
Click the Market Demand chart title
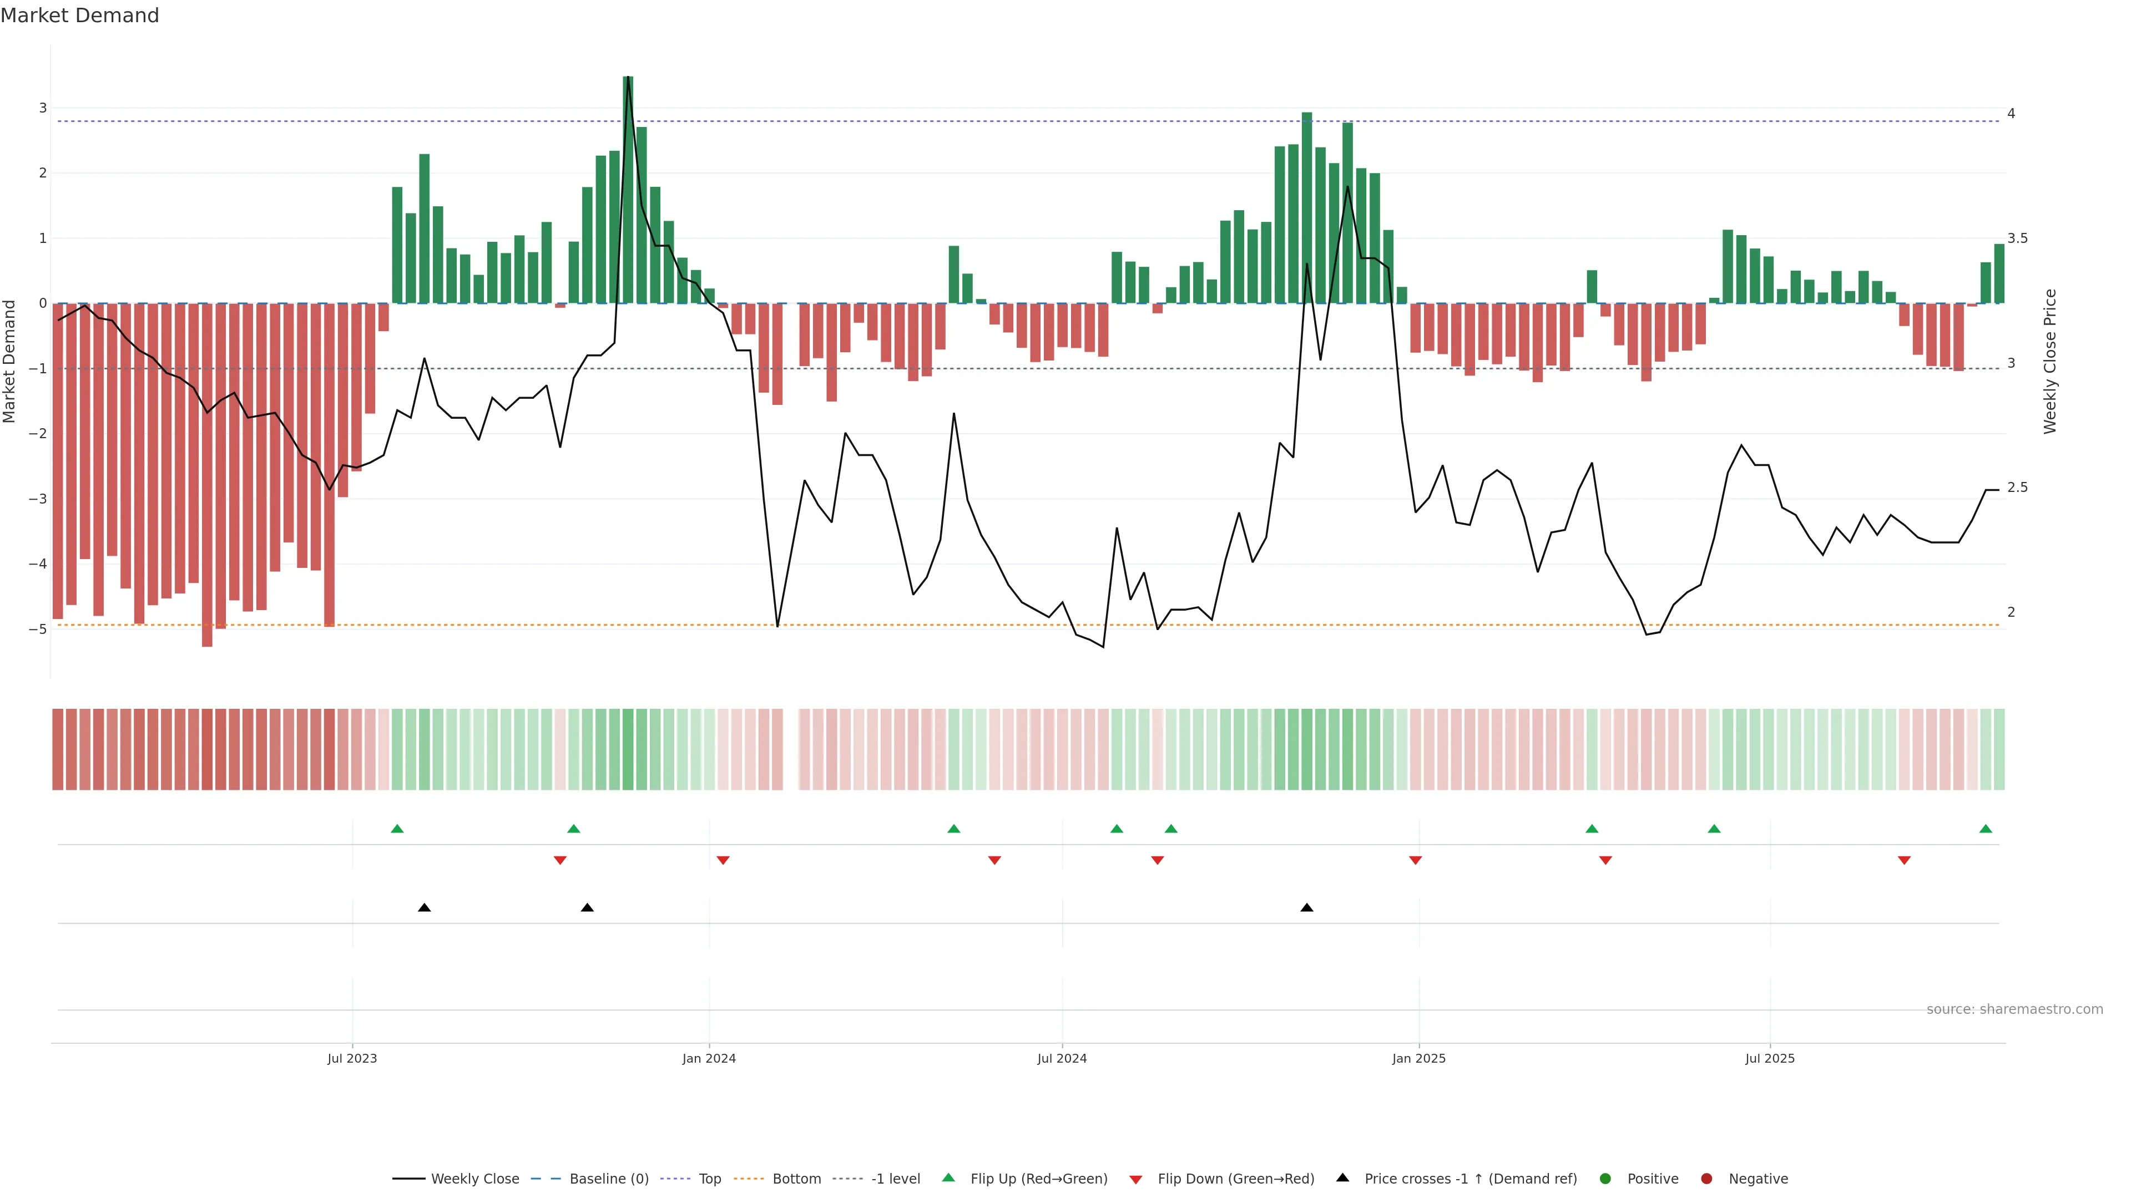[79, 16]
